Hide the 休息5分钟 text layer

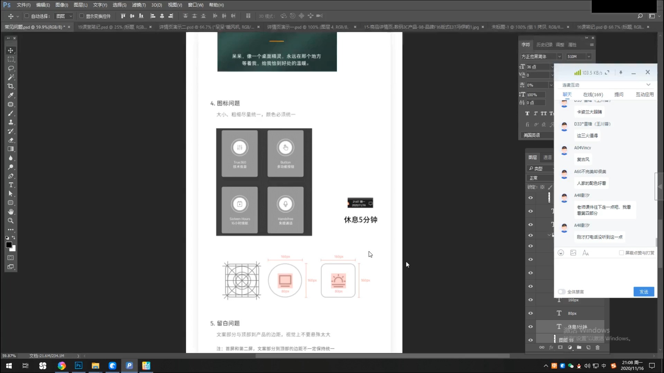[x=531, y=327]
